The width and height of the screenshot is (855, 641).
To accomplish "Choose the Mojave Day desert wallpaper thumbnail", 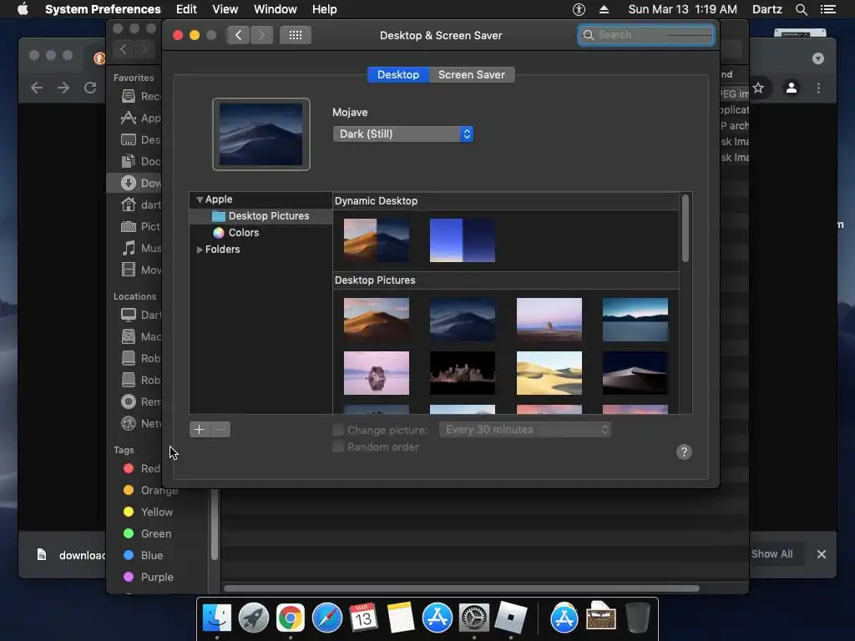I will [x=377, y=320].
